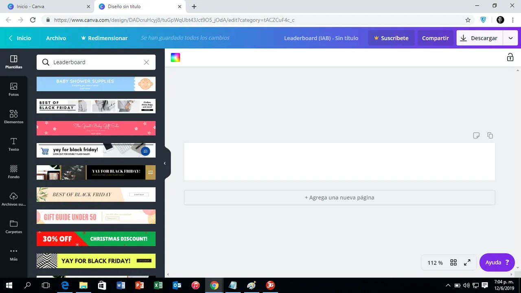Open the Carpetas panel
Screen dimensions: 521x293
13,227
